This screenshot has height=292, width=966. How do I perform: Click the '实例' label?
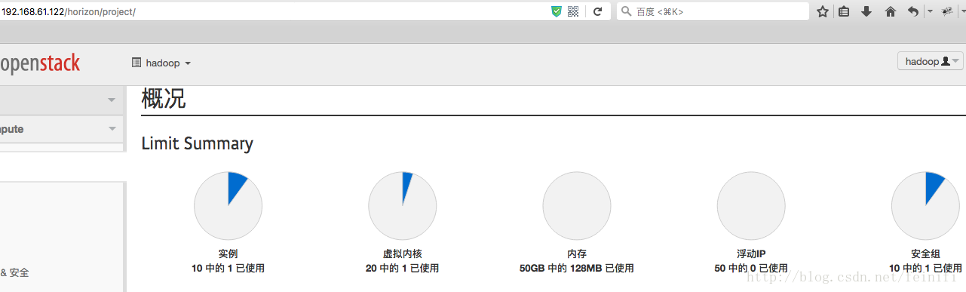point(228,254)
